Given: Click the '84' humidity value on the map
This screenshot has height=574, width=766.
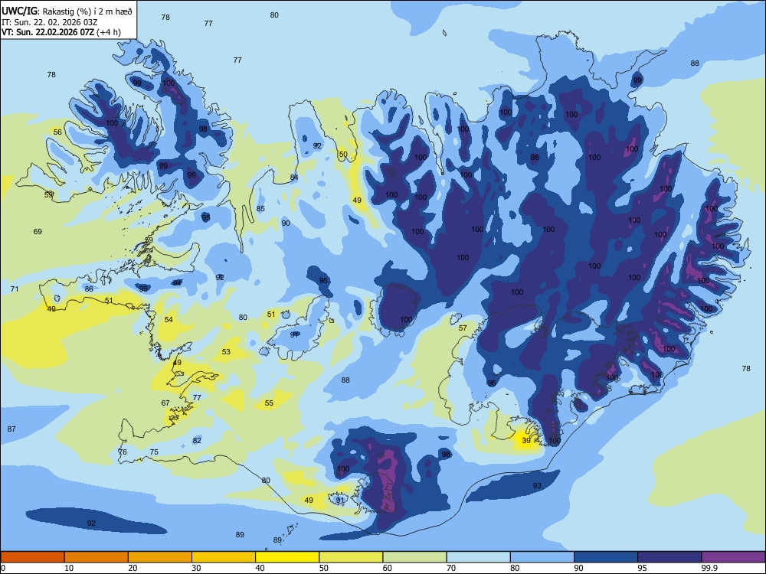Looking at the screenshot, I should 294,178.
